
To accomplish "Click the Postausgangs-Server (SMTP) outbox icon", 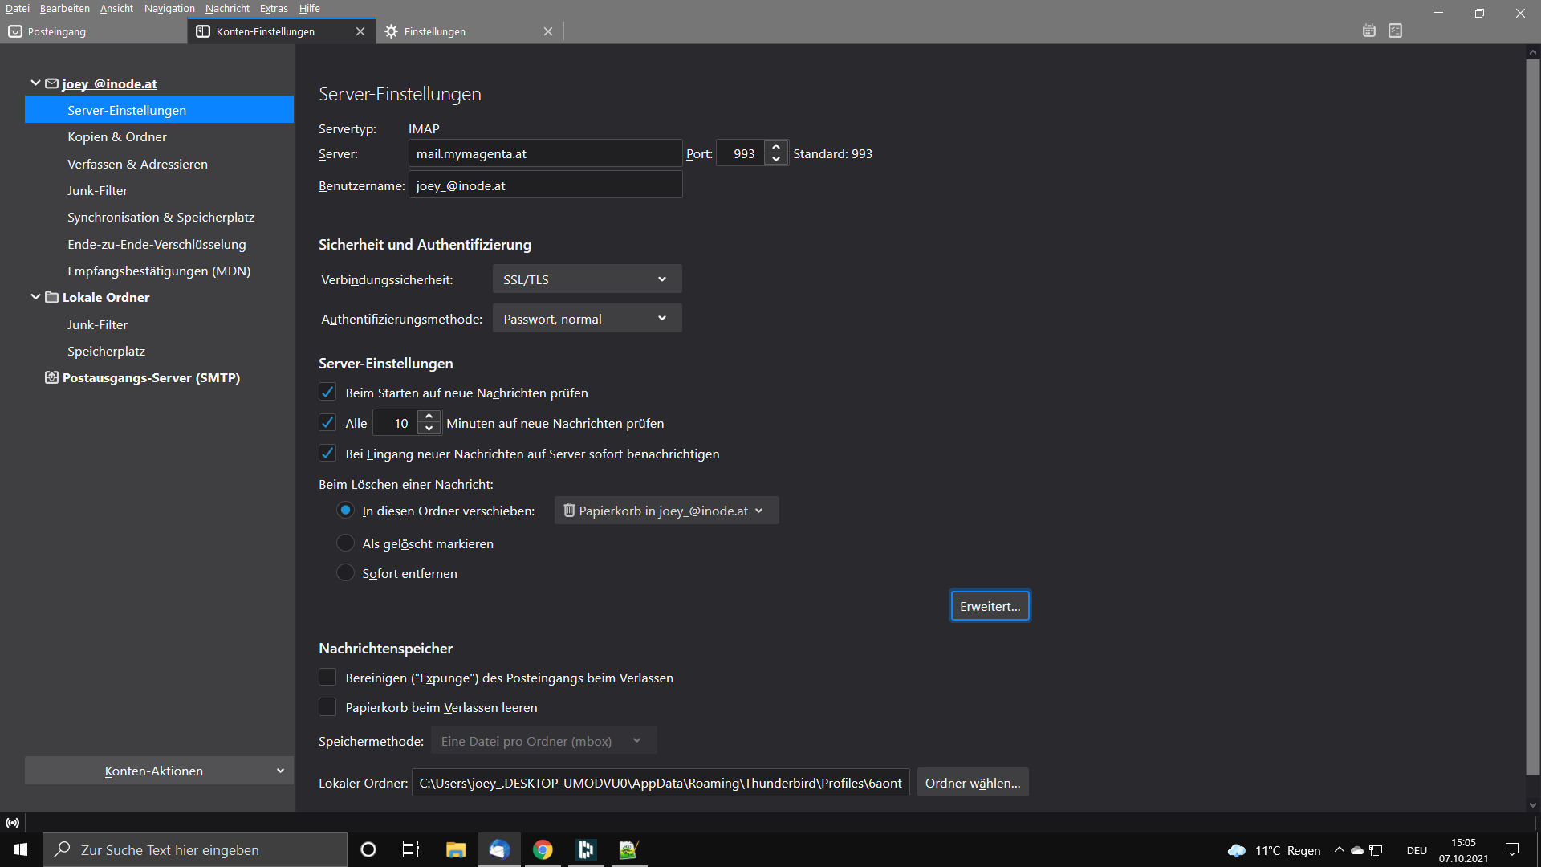I will (51, 377).
